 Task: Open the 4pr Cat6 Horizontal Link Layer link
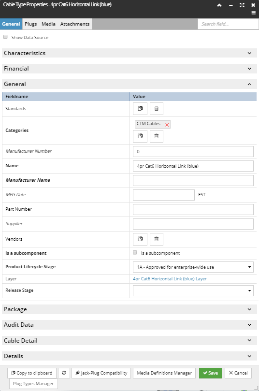point(170,279)
